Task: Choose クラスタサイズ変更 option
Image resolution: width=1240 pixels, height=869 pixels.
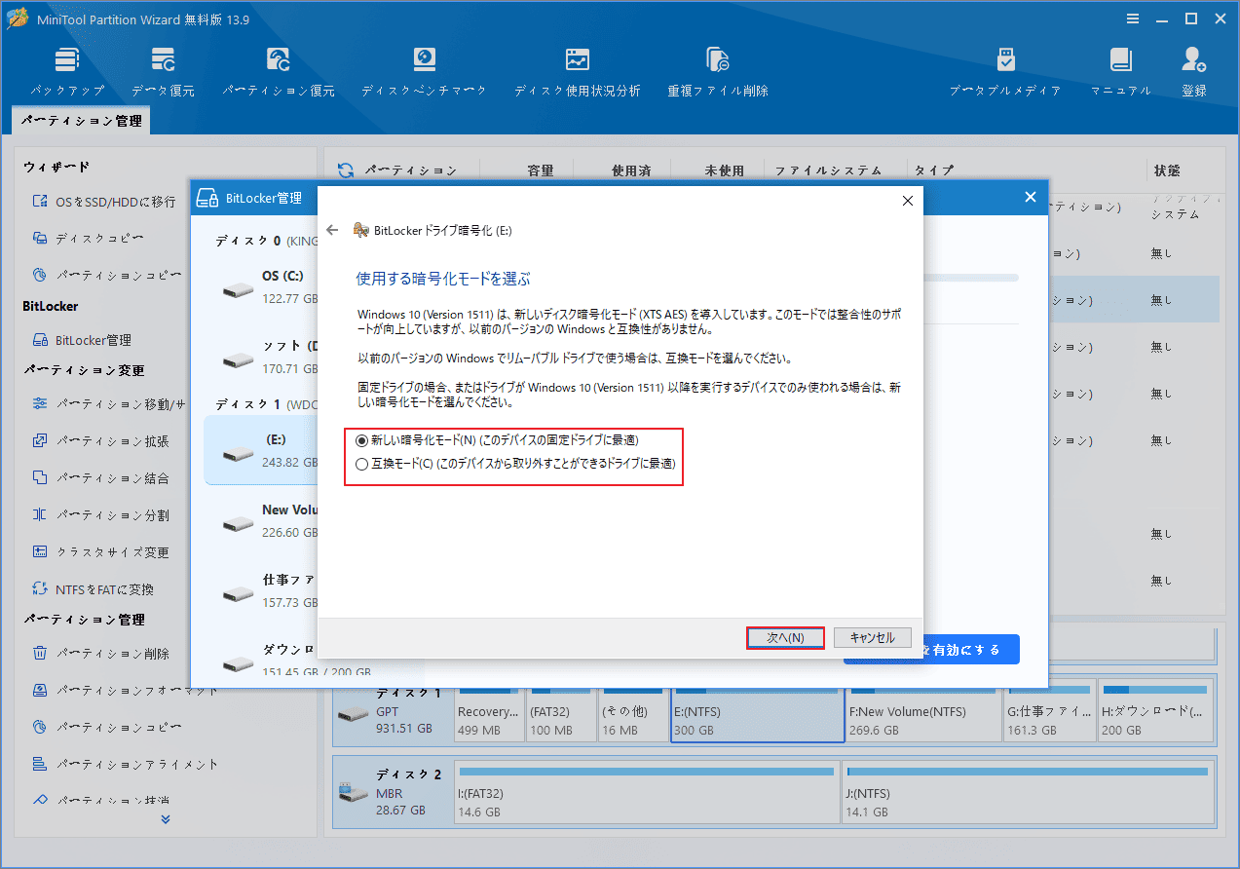Action: tap(101, 552)
